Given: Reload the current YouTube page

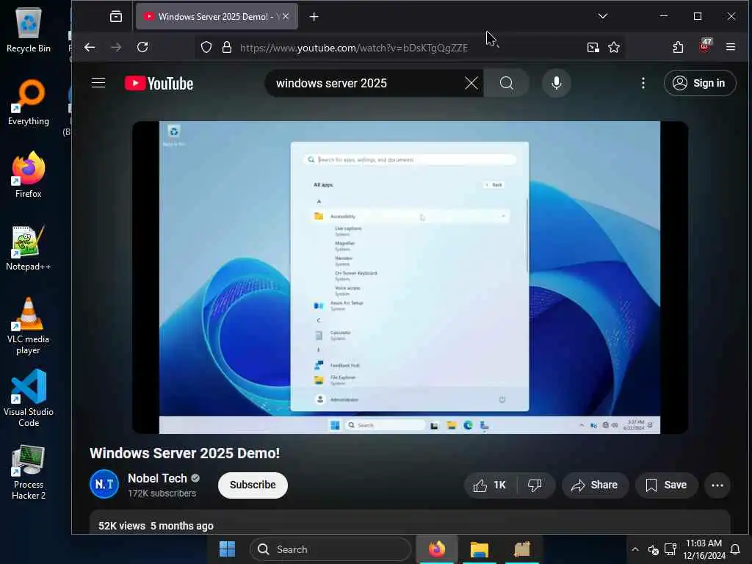Looking at the screenshot, I should tap(142, 47).
